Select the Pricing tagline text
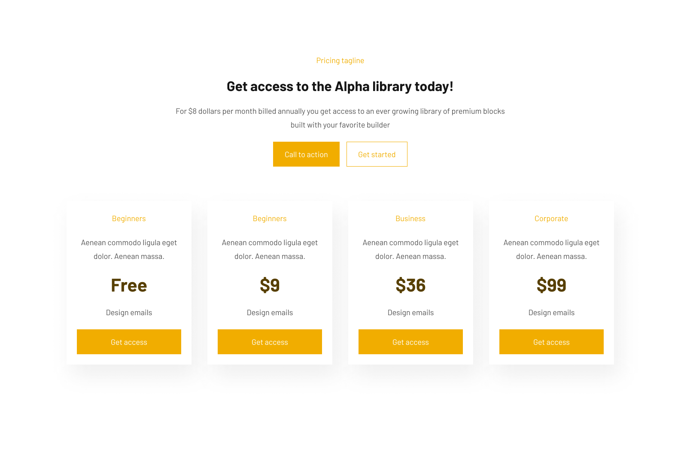687x453 pixels. (x=340, y=61)
